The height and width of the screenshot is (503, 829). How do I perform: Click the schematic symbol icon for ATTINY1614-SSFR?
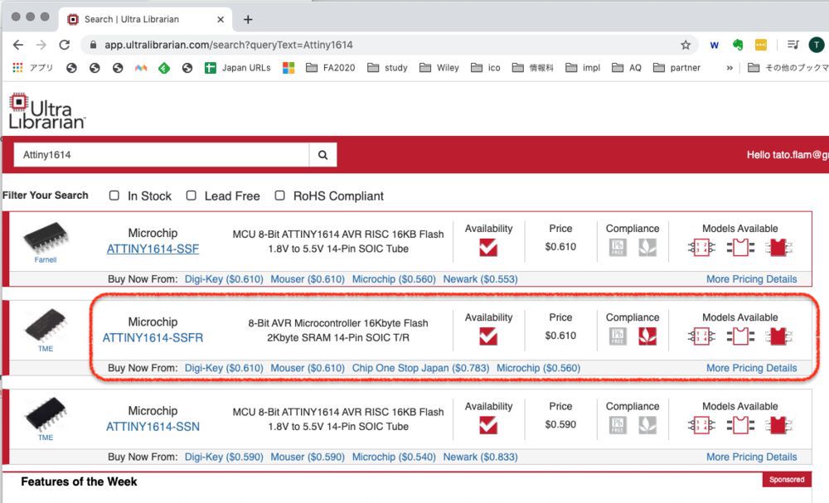(x=701, y=336)
